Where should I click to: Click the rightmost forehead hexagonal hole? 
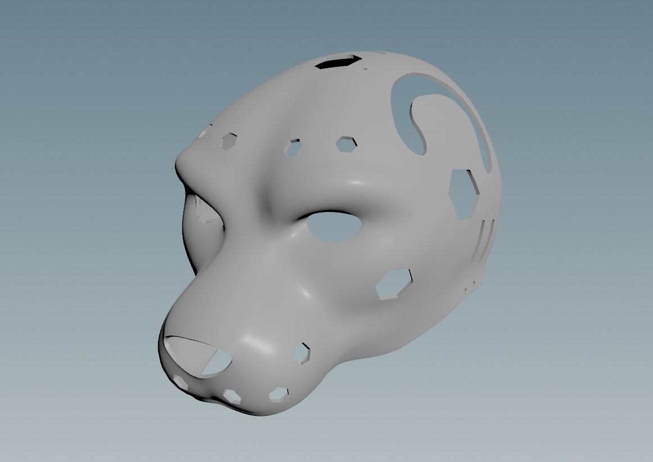click(346, 144)
